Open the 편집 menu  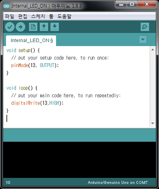pyautogui.click(x=23, y=16)
